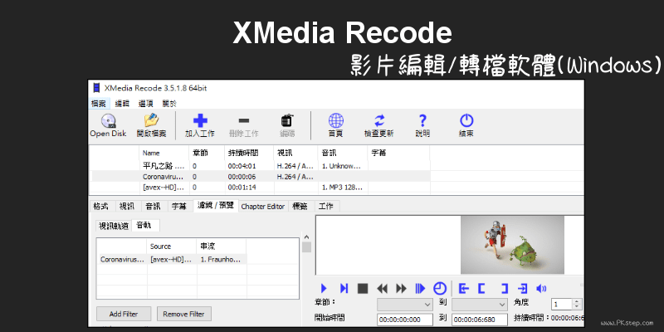664x332 pixels.
Task: Click the play-range icon beside fast forward
Action: pyautogui.click(x=420, y=289)
